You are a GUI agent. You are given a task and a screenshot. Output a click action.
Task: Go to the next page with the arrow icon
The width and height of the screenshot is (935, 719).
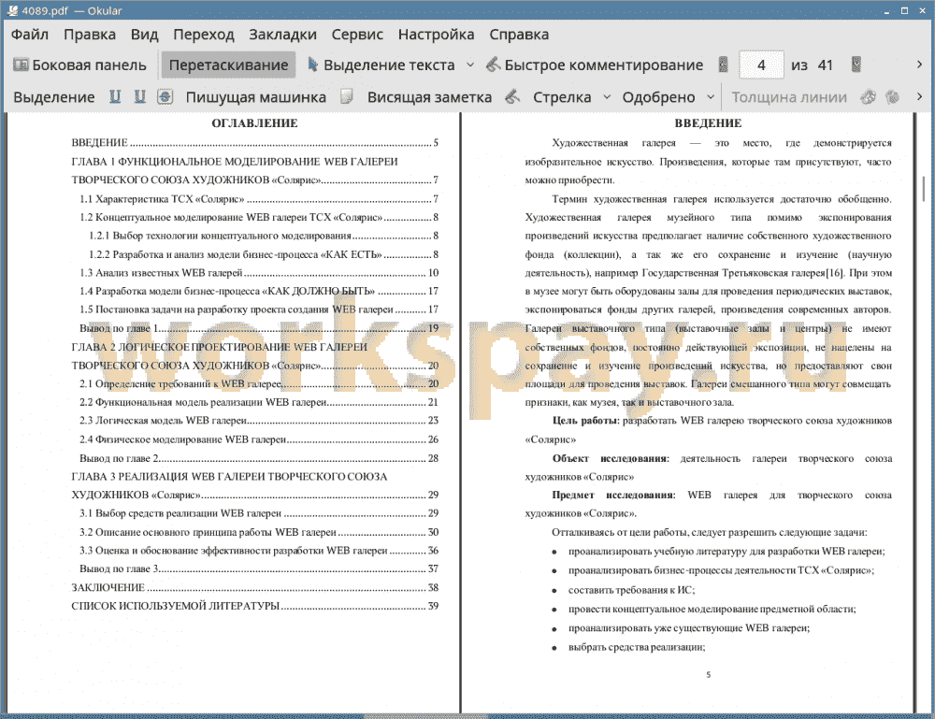(856, 65)
